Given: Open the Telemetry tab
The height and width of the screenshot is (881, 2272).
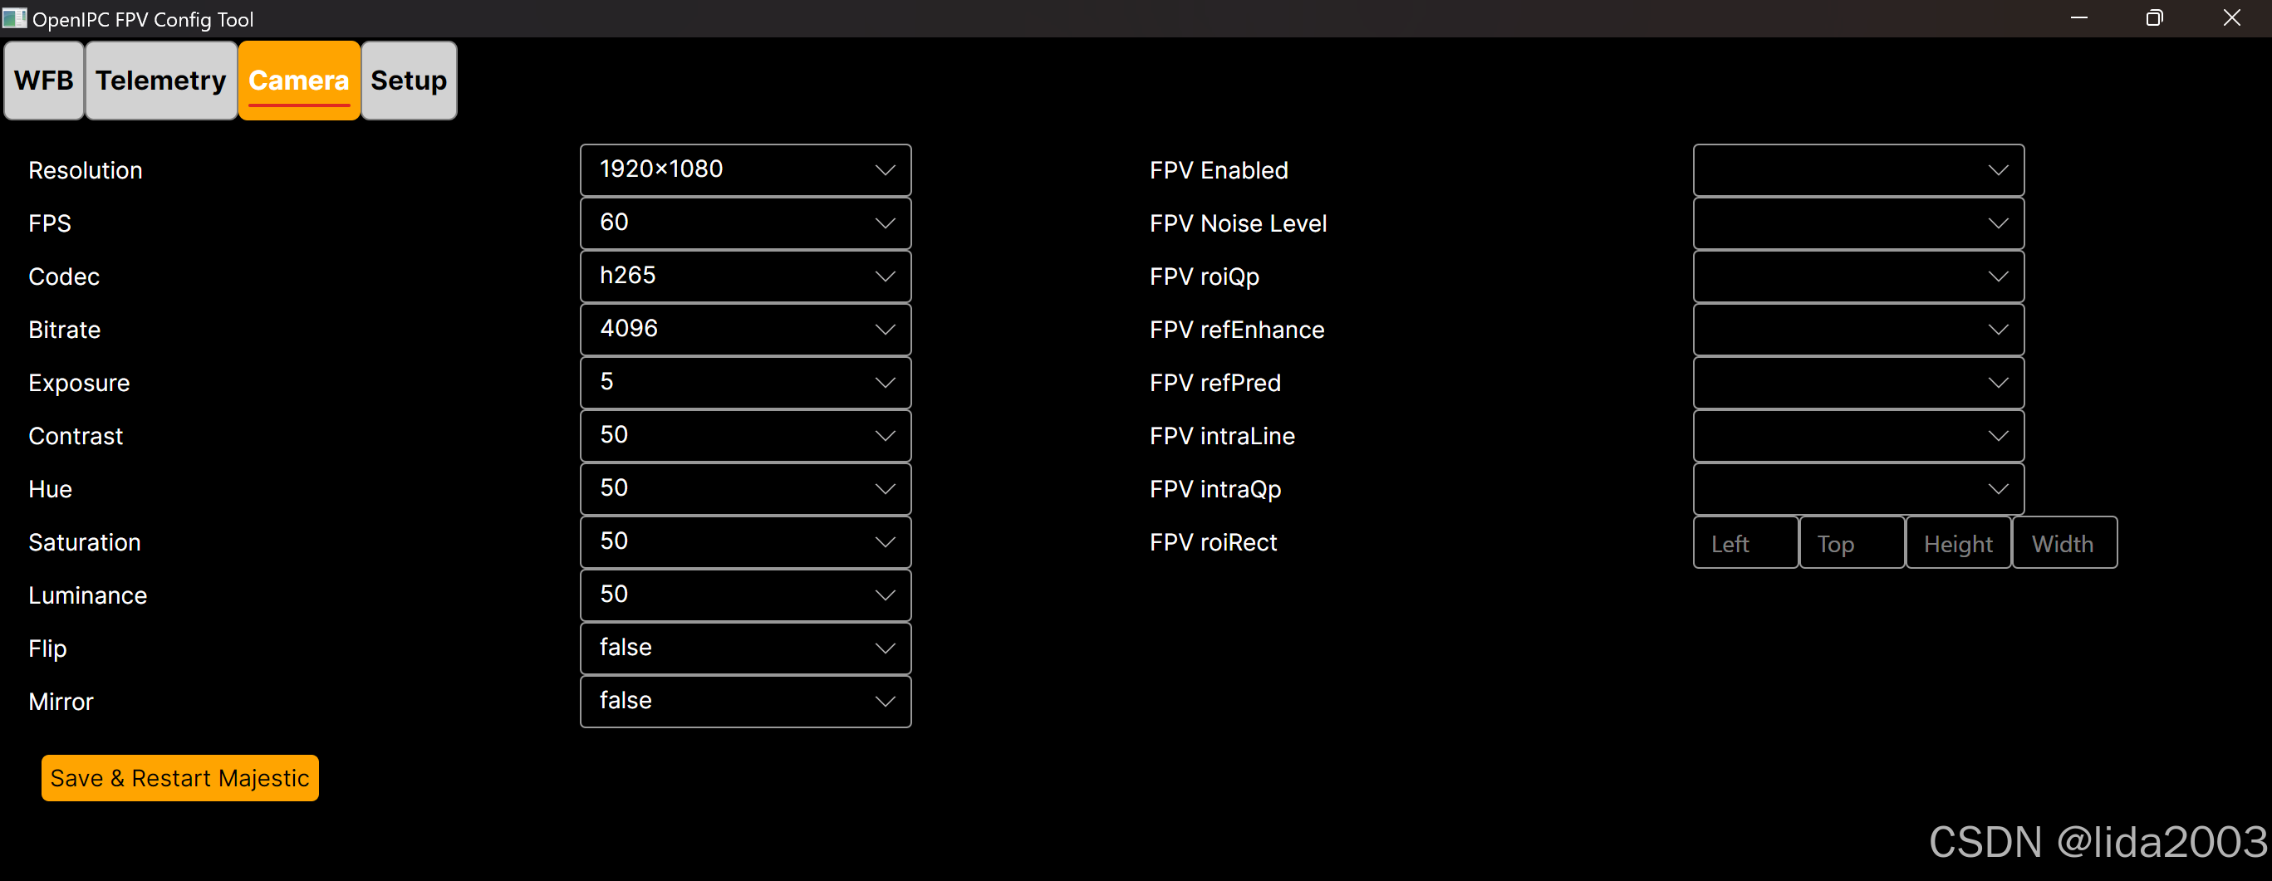Looking at the screenshot, I should (160, 81).
